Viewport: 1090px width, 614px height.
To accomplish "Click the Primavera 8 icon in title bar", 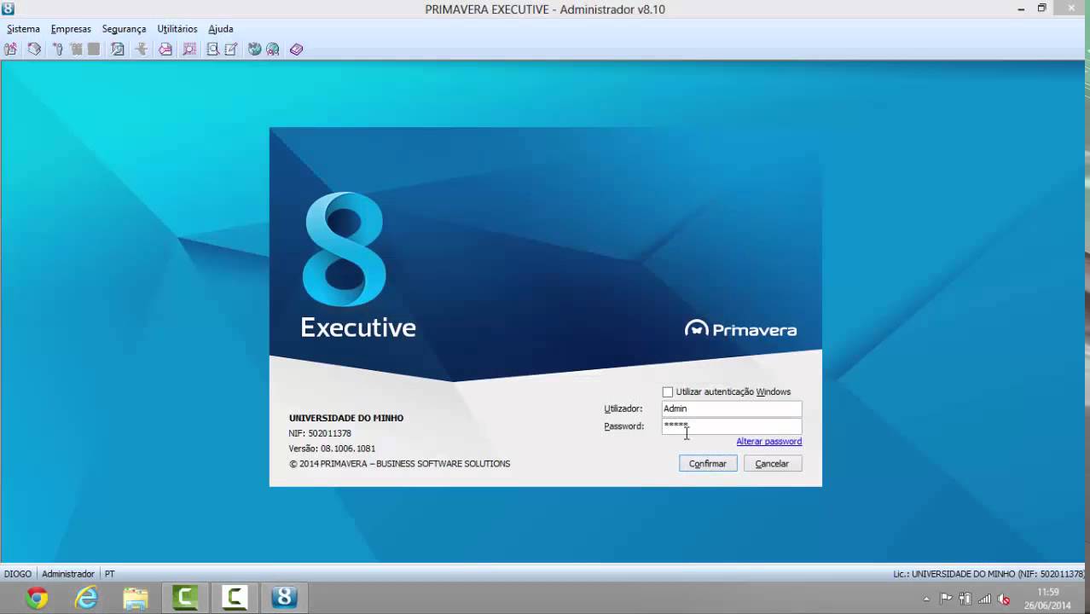I will click(9, 9).
